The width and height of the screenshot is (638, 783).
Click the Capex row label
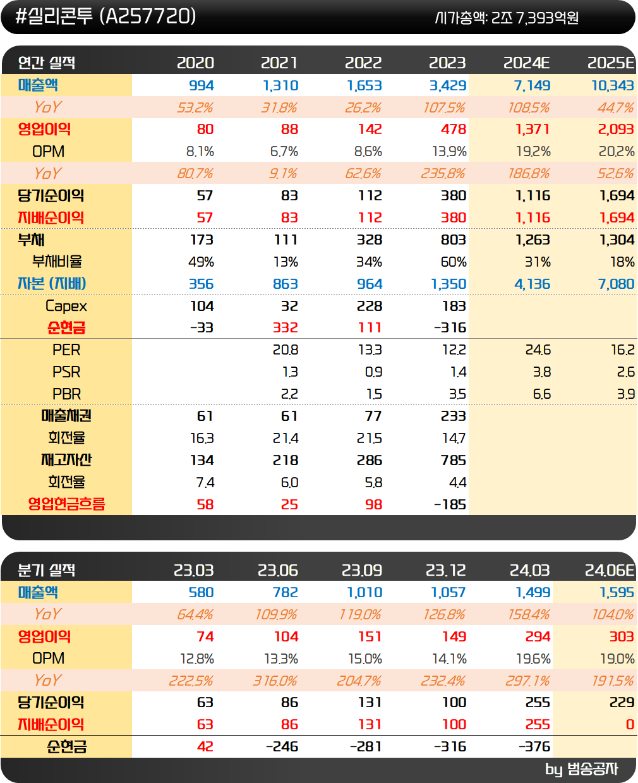click(x=66, y=306)
